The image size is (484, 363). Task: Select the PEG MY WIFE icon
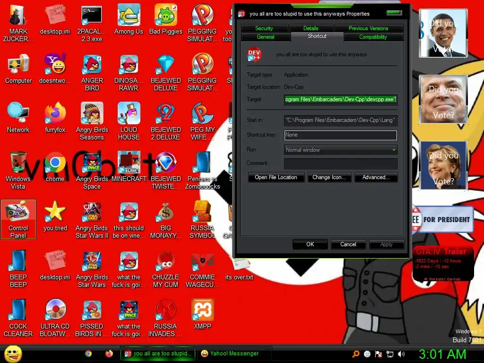coord(202,121)
